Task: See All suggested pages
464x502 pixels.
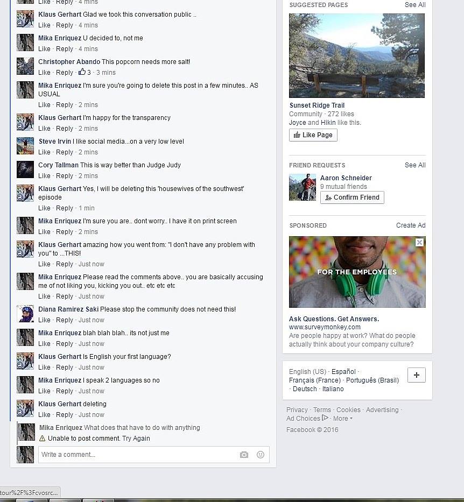Action: coord(415,5)
